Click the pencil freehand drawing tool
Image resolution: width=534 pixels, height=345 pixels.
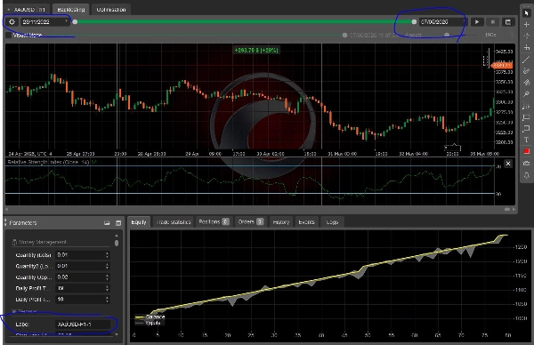coord(527,94)
